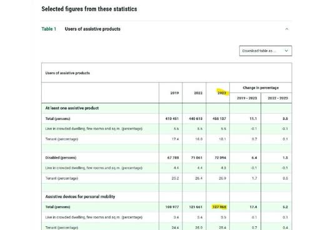
Task: Click the At least one assistive product row heading
Action: point(72,108)
